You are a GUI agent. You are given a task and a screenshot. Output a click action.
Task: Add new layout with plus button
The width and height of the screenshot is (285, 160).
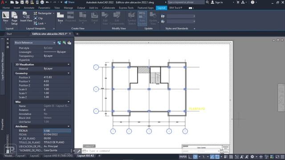coord(99,156)
